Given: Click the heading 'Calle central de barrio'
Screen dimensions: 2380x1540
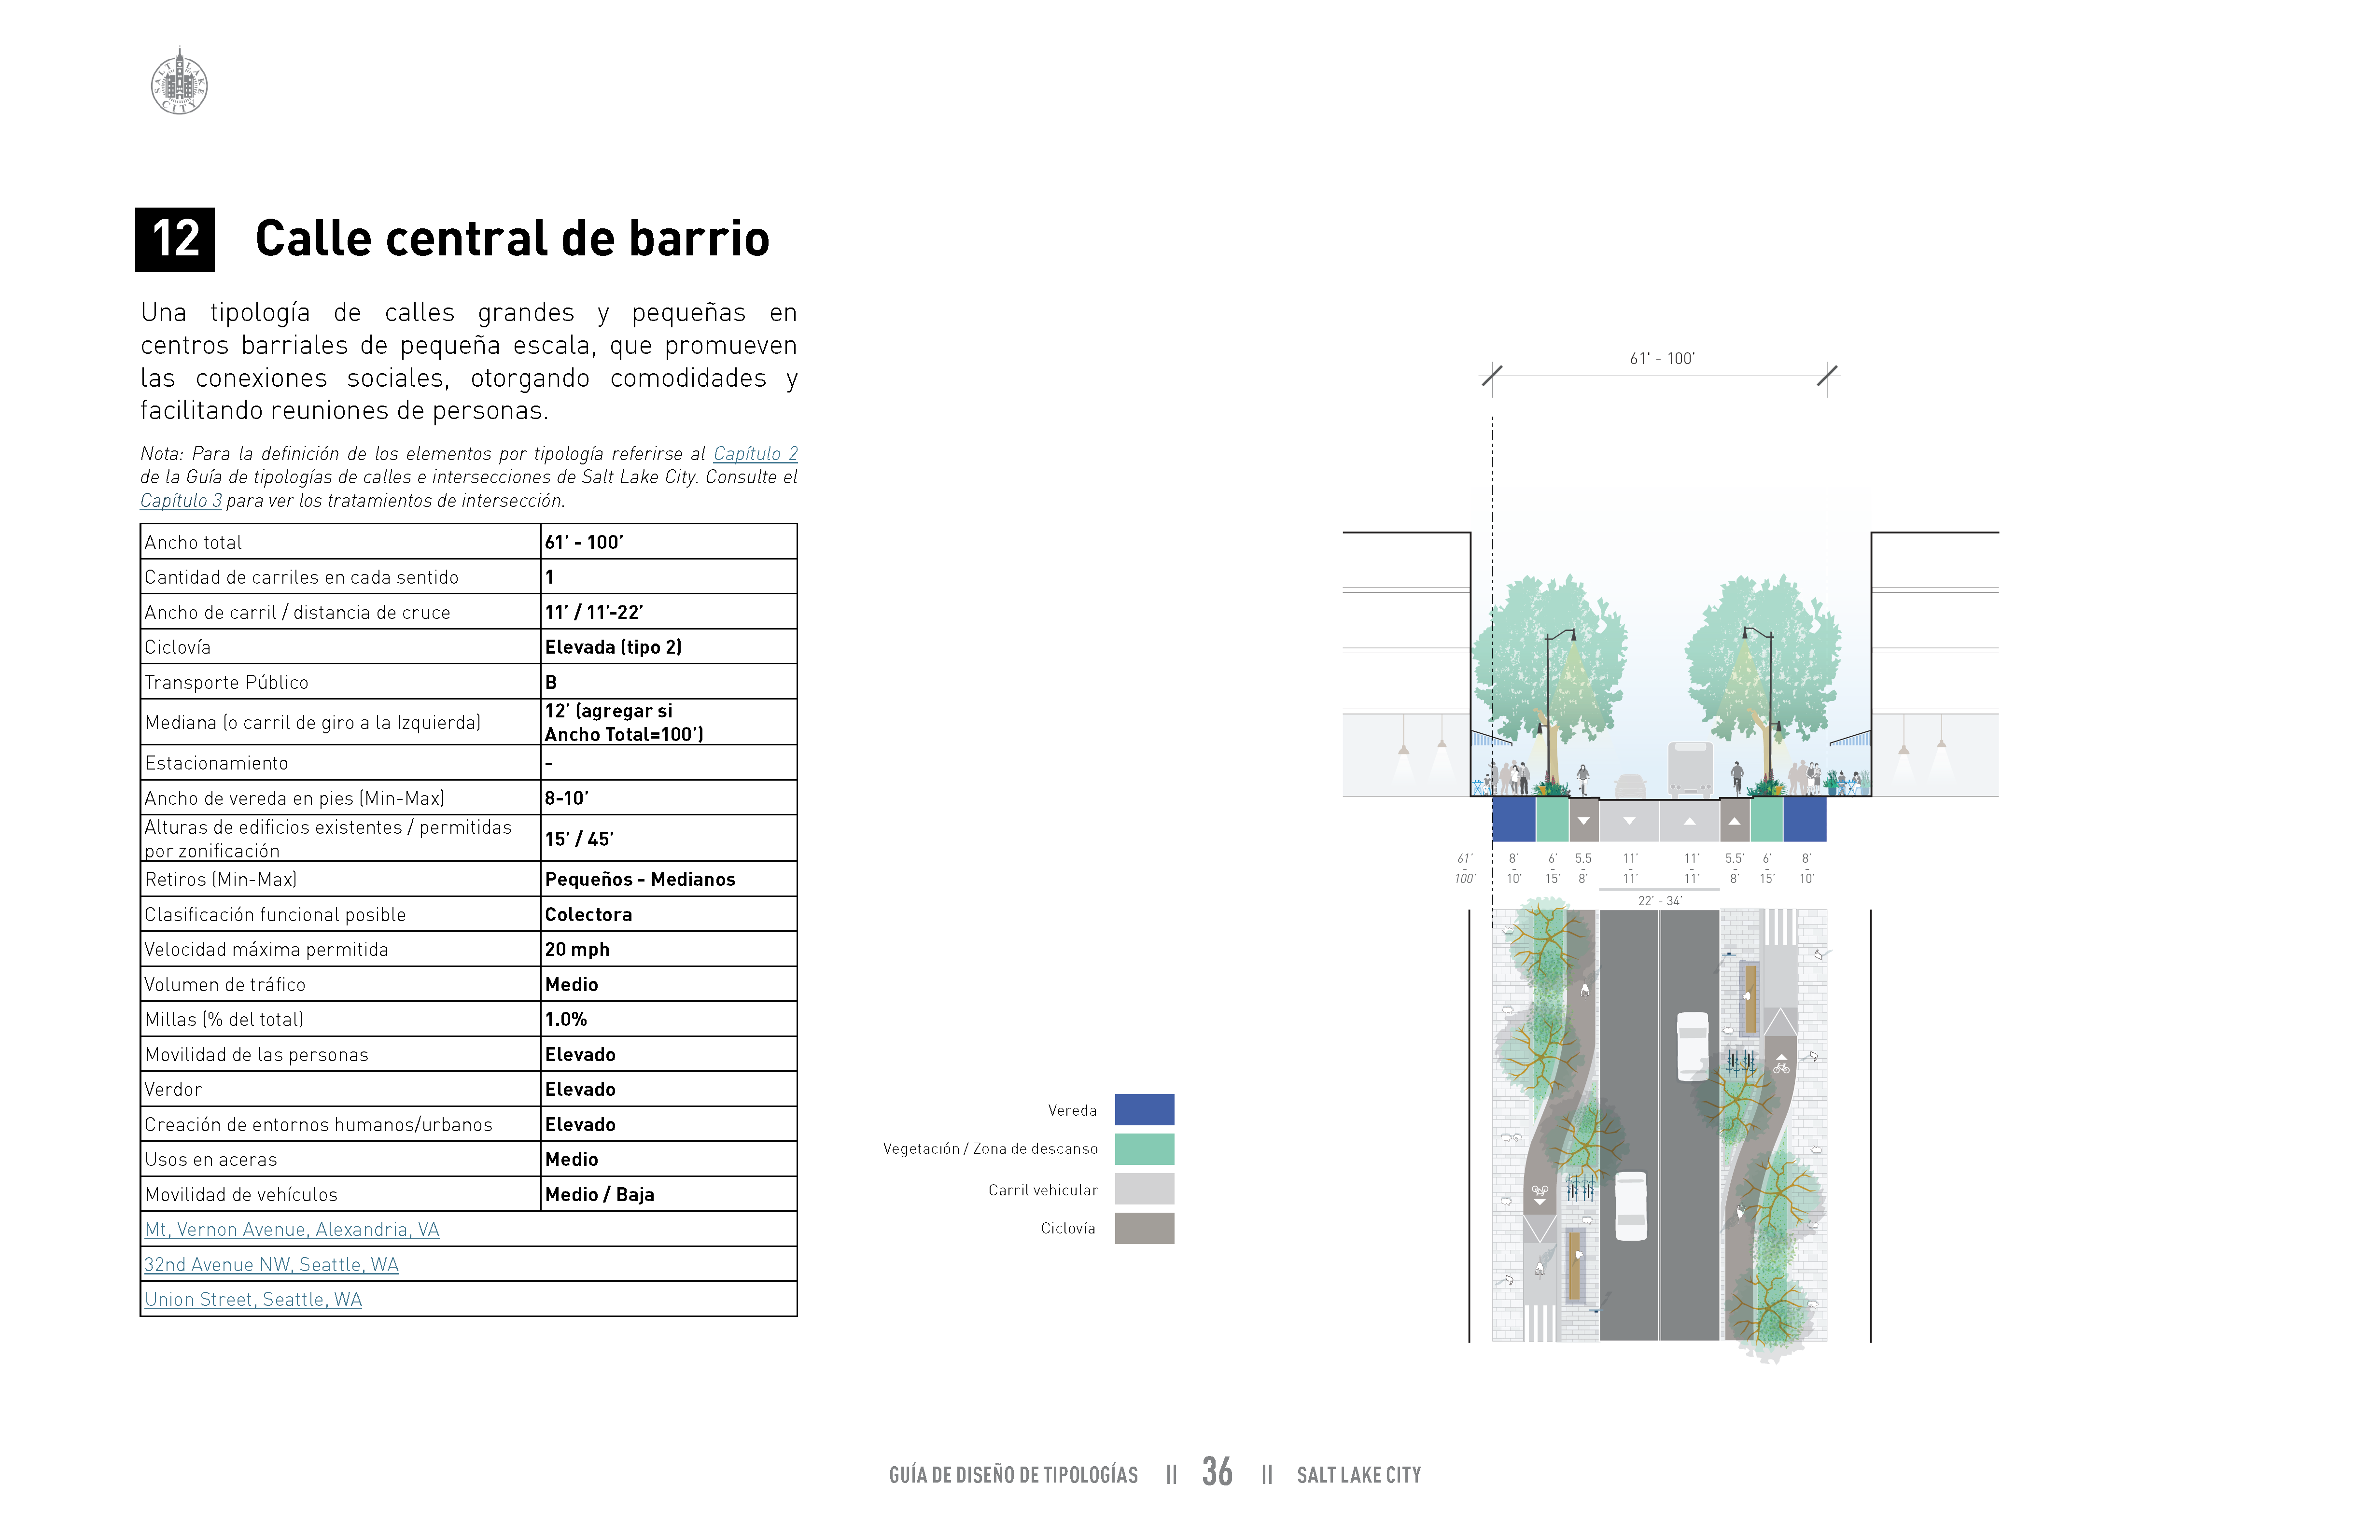Looking at the screenshot, I should [512, 239].
